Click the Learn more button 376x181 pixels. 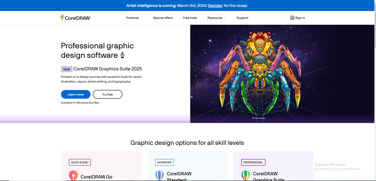tap(76, 94)
